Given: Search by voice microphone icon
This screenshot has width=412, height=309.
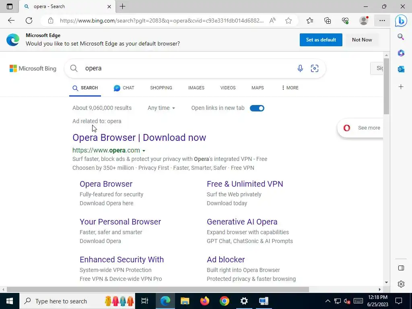Looking at the screenshot, I should (300, 68).
